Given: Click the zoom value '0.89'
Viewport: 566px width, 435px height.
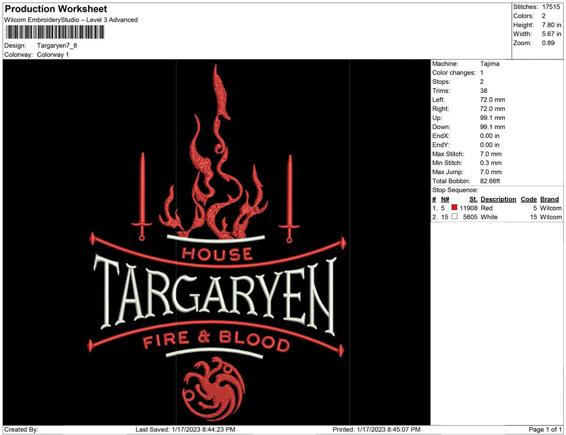Looking at the screenshot, I should 548,43.
